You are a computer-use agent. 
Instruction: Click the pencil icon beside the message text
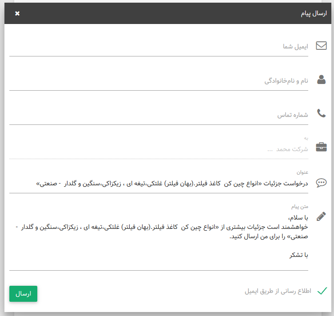coord(321,216)
